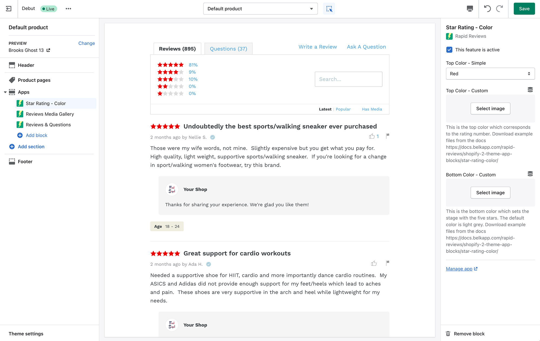Select the Reviews (895) tab

click(x=177, y=49)
